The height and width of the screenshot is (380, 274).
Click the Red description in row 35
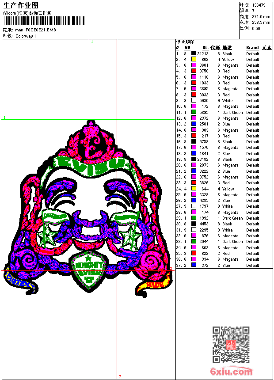tap(226, 253)
